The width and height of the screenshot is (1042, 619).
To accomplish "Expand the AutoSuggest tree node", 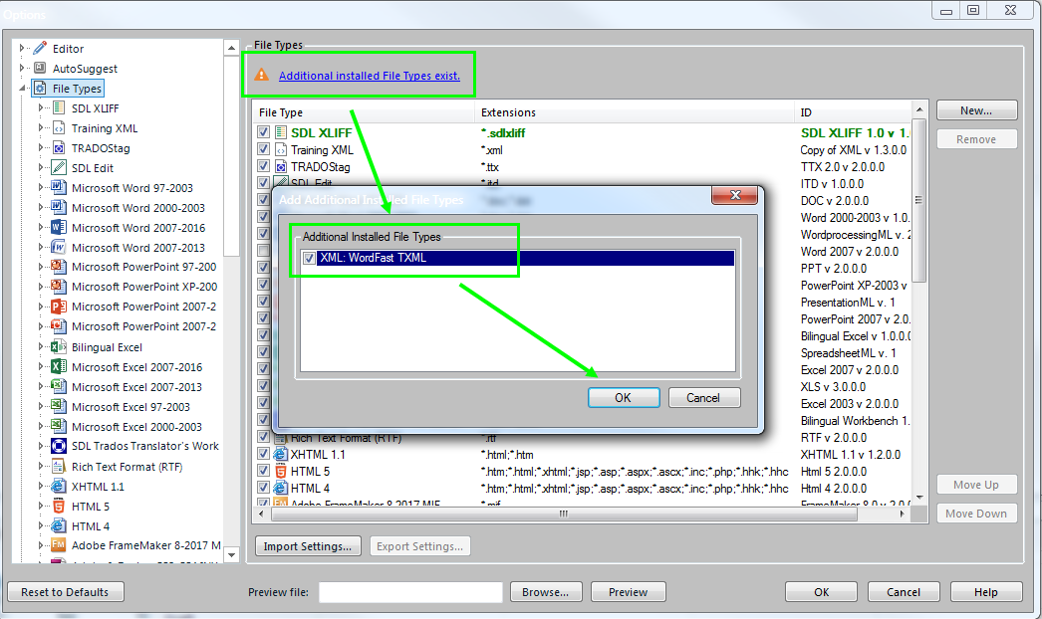I will pyautogui.click(x=22, y=68).
